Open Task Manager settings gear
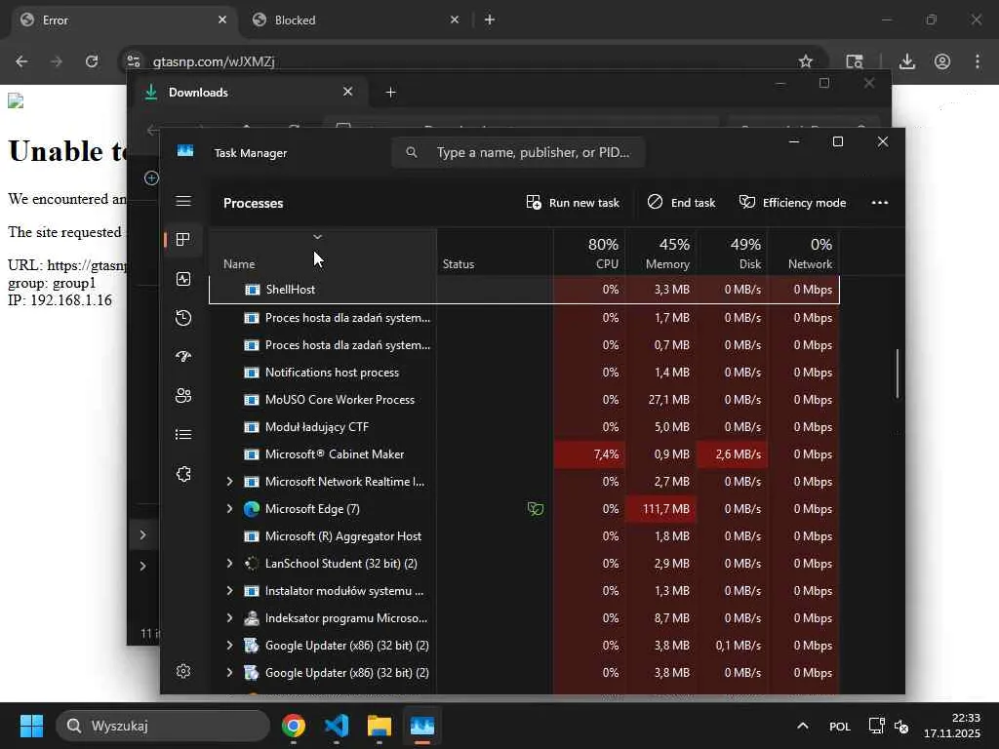Screen dimensions: 999x749 [x=183, y=671]
